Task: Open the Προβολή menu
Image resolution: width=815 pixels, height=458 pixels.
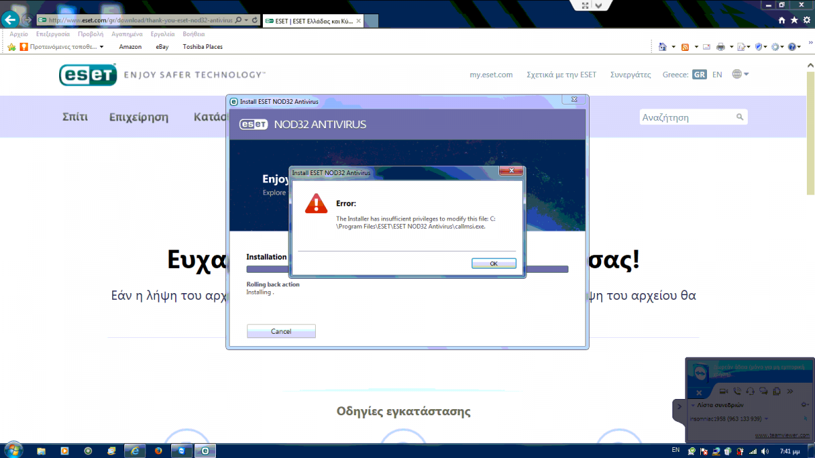Action: (90, 34)
